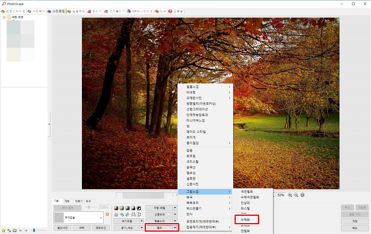
Task: Click the 저장 save button
Action: tap(355, 221)
